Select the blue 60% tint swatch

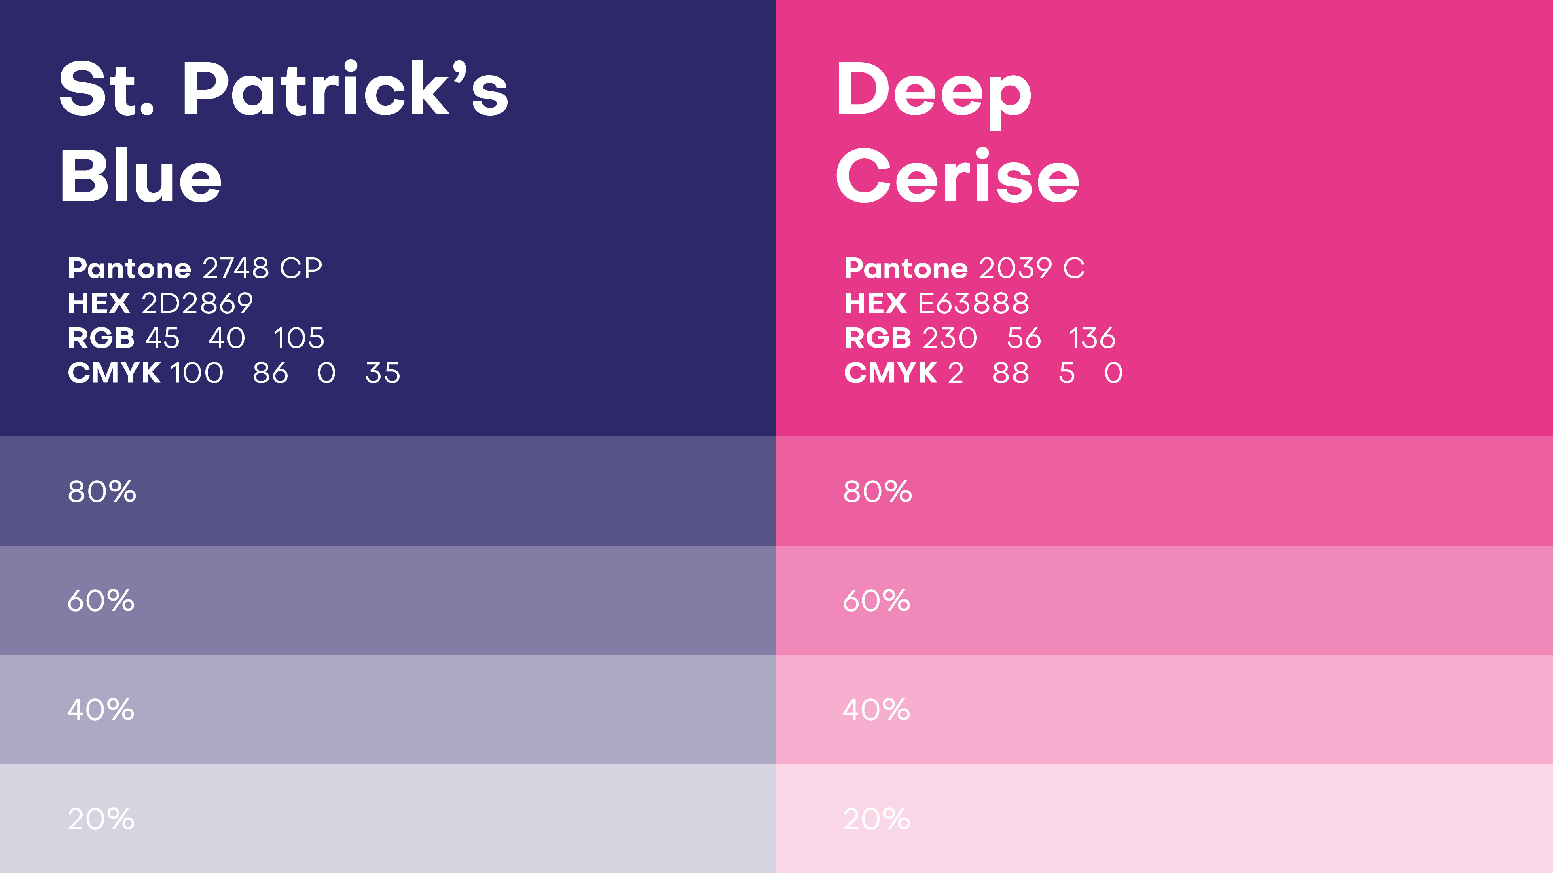[x=388, y=600]
